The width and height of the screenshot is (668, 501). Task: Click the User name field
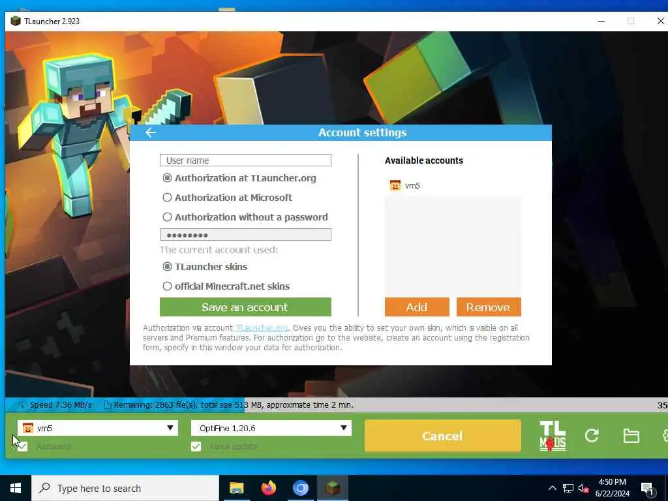[x=245, y=160]
